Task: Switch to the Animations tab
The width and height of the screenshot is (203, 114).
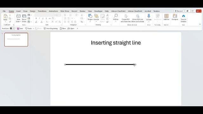Action: [53, 11]
